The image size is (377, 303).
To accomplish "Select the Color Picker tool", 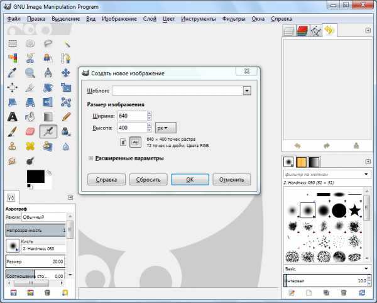I will [13, 73].
